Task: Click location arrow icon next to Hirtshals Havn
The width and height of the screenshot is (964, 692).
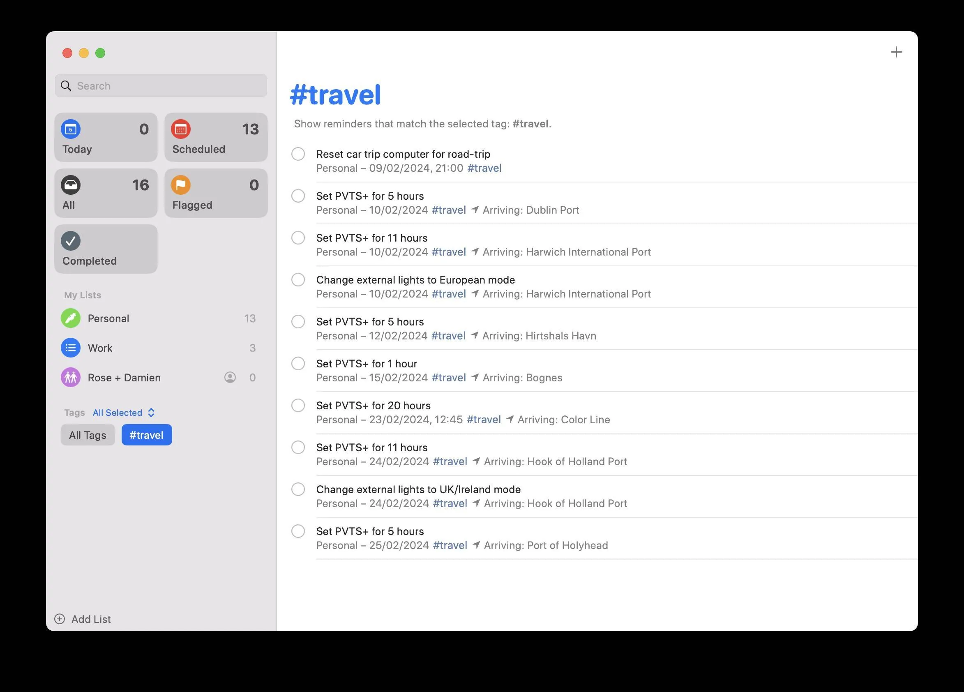Action: click(474, 335)
